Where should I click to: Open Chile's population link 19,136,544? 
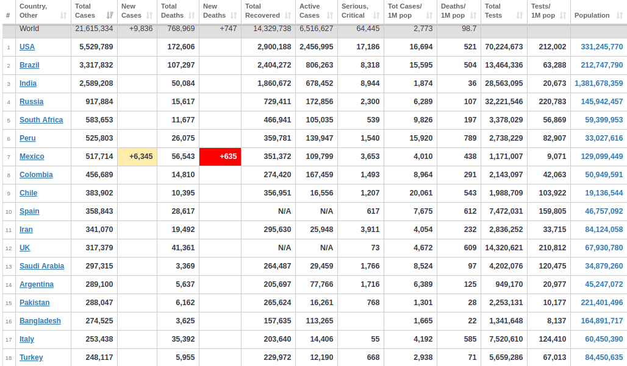604,193
